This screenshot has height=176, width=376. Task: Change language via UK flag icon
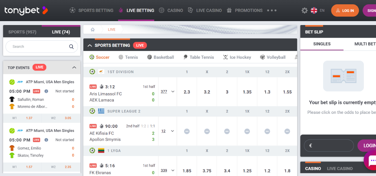coord(314,11)
